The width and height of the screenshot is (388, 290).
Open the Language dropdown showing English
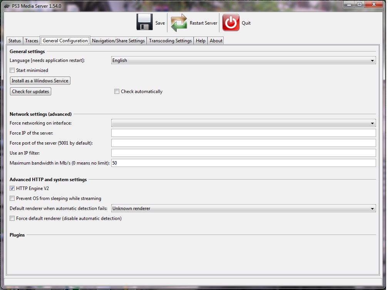click(244, 60)
